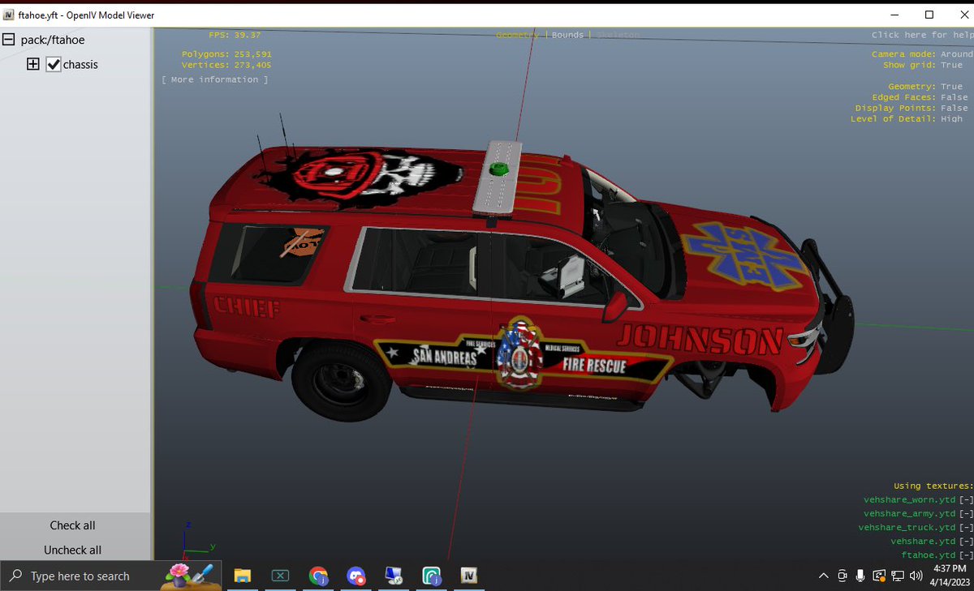This screenshot has width=974, height=591.
Task: Expand the chassis tree node
Action: click(x=33, y=64)
